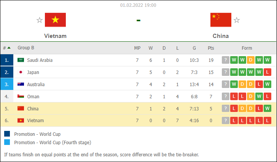Click Vietnam's upcoming match question mark badge
Screen dimensions: 277x162
click(225, 121)
